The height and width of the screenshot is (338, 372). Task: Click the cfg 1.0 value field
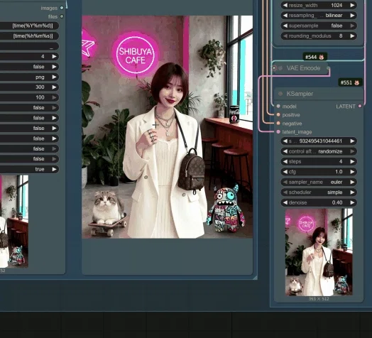pyautogui.click(x=319, y=172)
